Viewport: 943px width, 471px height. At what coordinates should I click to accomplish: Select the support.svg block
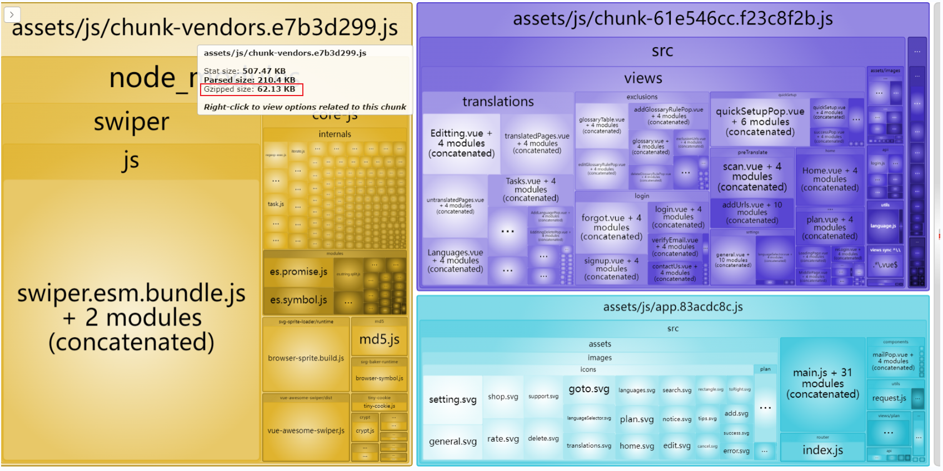tap(543, 397)
